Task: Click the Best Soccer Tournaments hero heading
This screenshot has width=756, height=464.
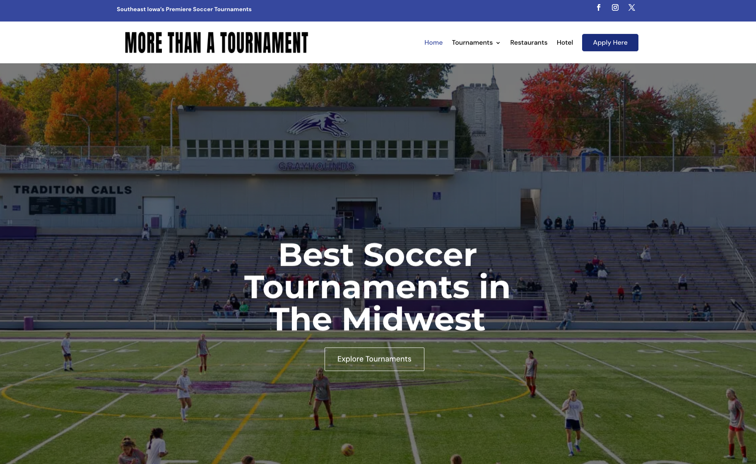Action: click(x=377, y=287)
